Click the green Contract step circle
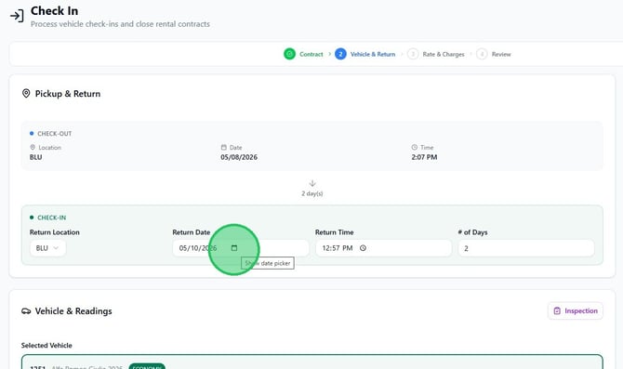This screenshot has height=369, width=623. 289,54
